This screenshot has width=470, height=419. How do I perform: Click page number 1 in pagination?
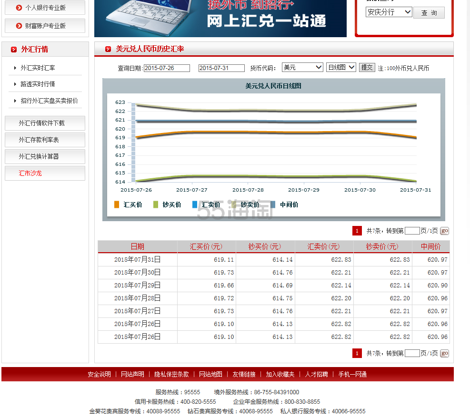click(x=357, y=231)
